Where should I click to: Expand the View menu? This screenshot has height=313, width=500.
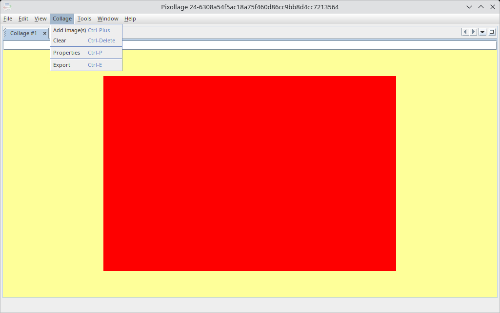pos(40,19)
